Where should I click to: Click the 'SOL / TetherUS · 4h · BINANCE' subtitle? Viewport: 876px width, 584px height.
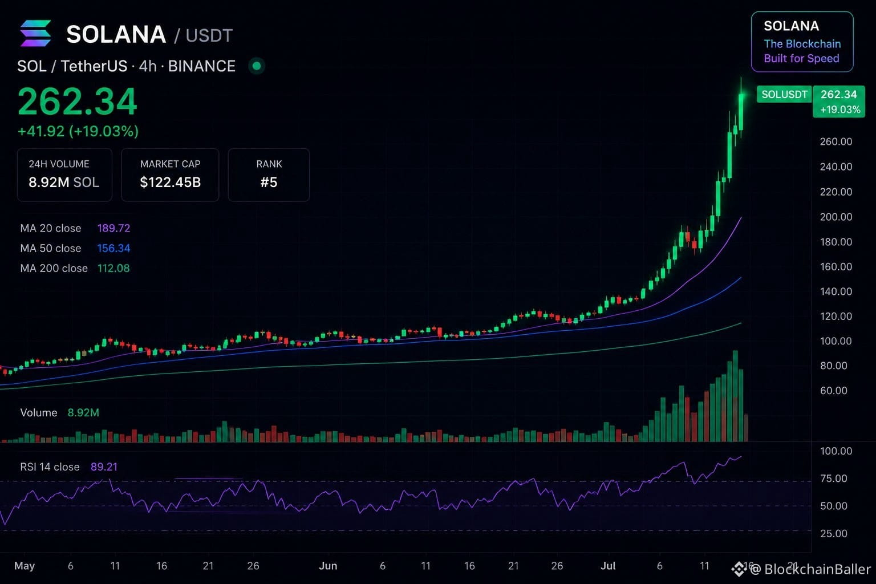126,66
